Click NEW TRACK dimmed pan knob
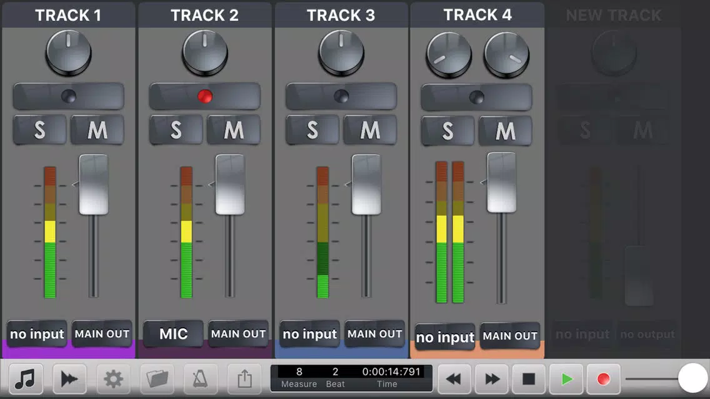Screen dimensions: 710x399 (x=614, y=53)
